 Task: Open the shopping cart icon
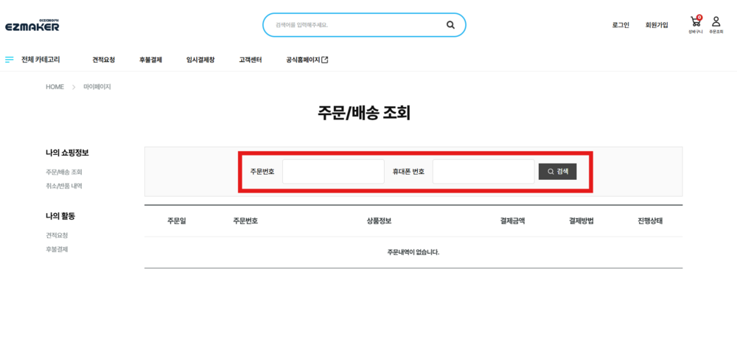tap(695, 23)
